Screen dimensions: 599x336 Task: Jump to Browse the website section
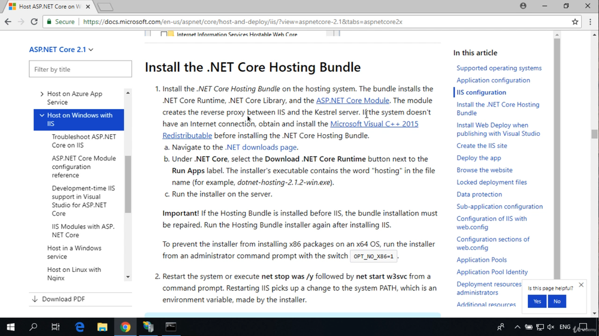pos(485,170)
